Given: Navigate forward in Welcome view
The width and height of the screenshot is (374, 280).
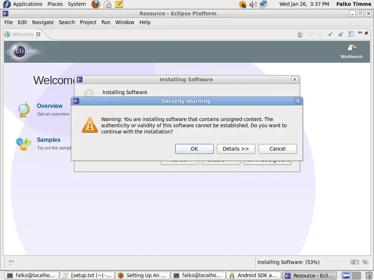Looking at the screenshot, I should click(x=320, y=35).
